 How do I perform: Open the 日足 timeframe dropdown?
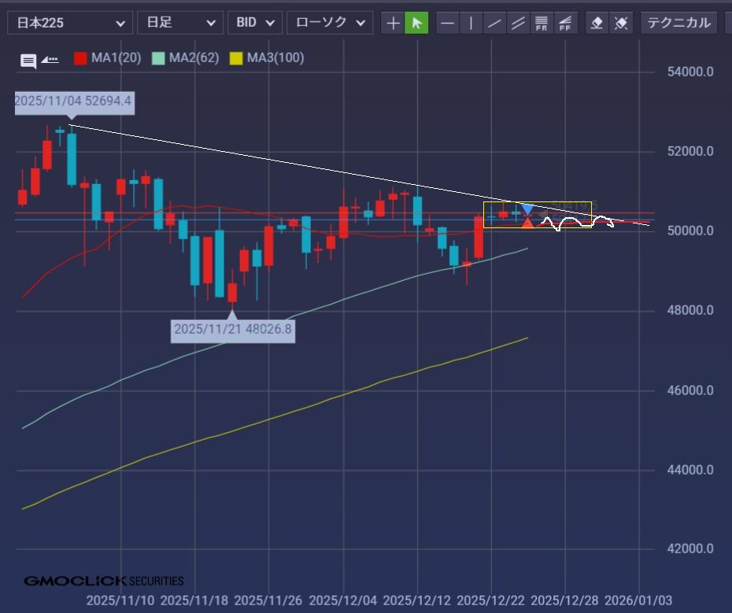(x=179, y=23)
